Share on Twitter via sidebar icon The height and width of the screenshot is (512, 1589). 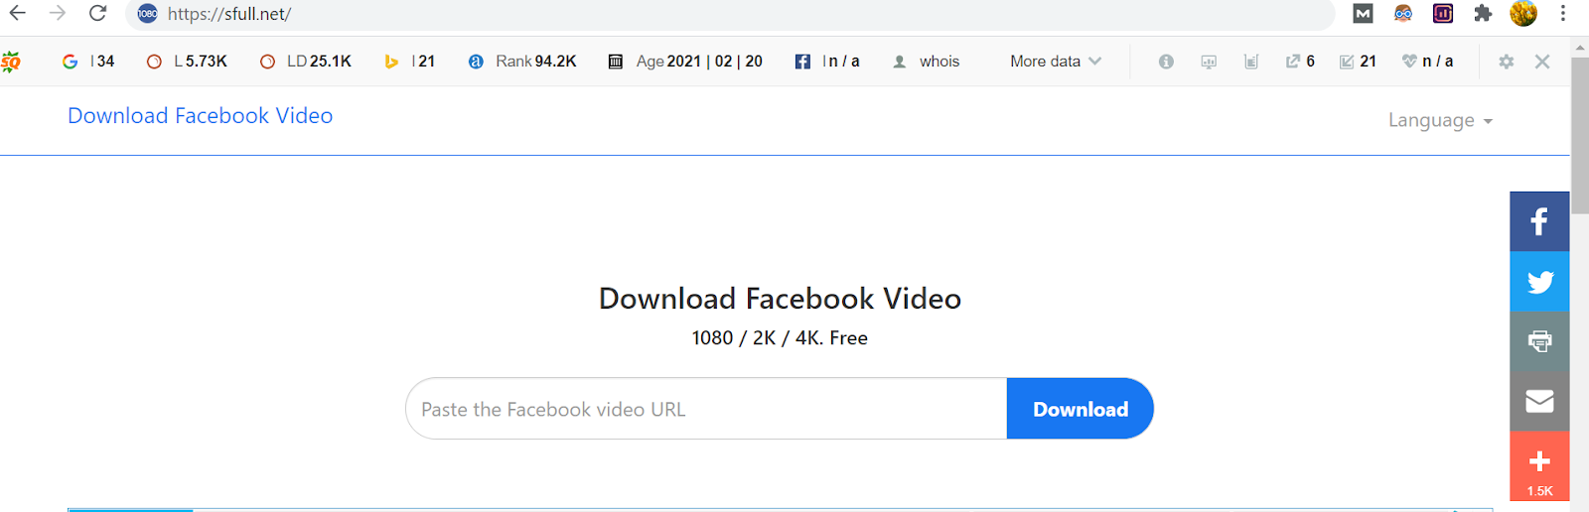click(x=1539, y=282)
